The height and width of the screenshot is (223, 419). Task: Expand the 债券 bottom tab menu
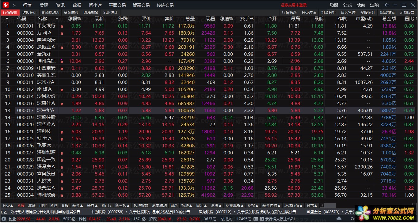tap(92, 205)
